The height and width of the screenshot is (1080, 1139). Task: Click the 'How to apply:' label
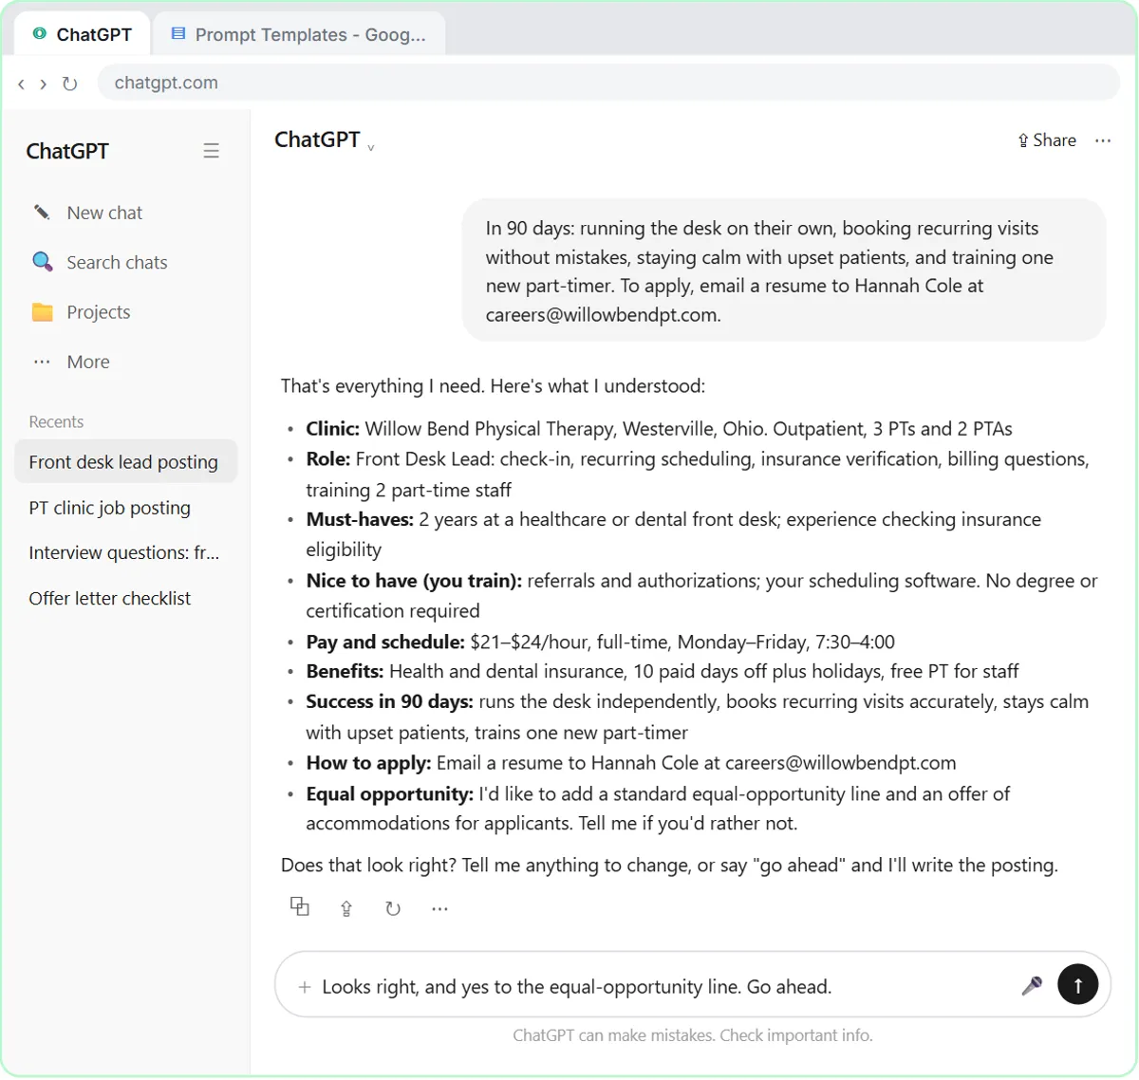(x=368, y=763)
